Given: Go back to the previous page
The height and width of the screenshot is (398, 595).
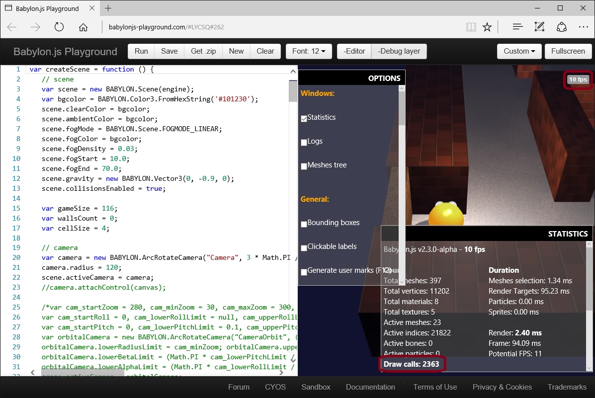Looking at the screenshot, I should click(x=12, y=27).
